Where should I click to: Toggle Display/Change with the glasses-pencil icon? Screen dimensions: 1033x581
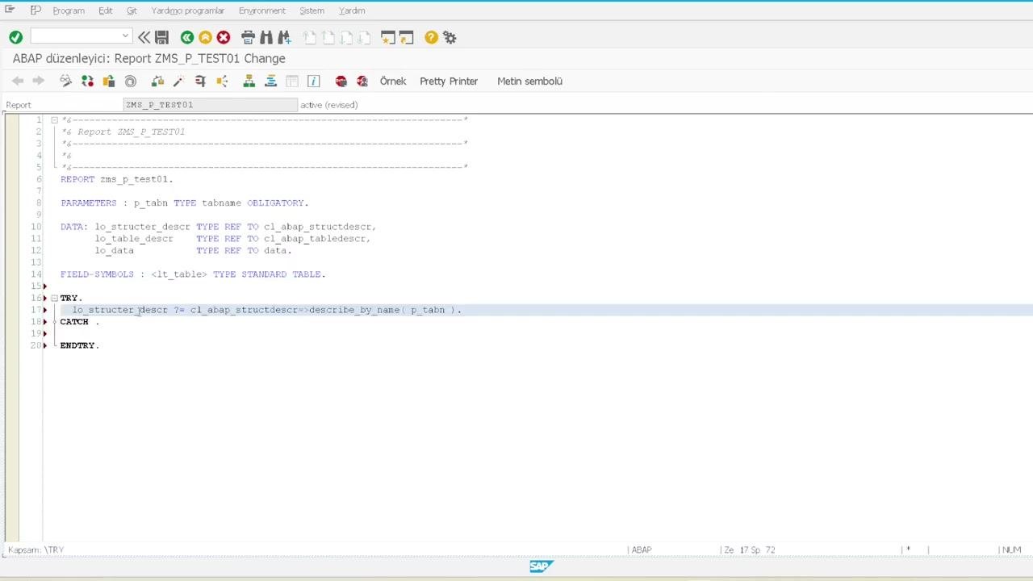point(66,81)
